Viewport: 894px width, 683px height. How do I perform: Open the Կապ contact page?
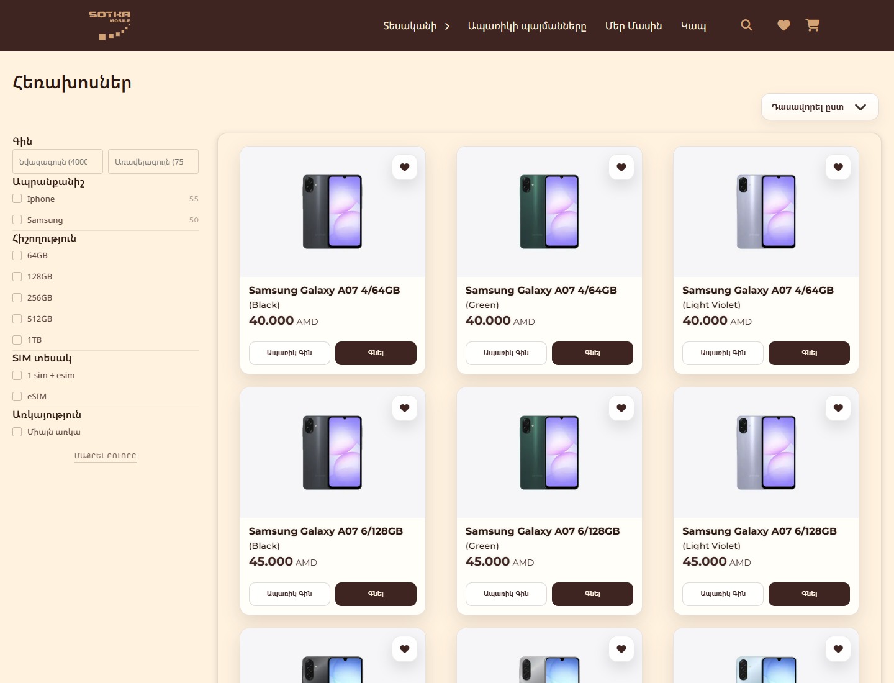(x=693, y=26)
